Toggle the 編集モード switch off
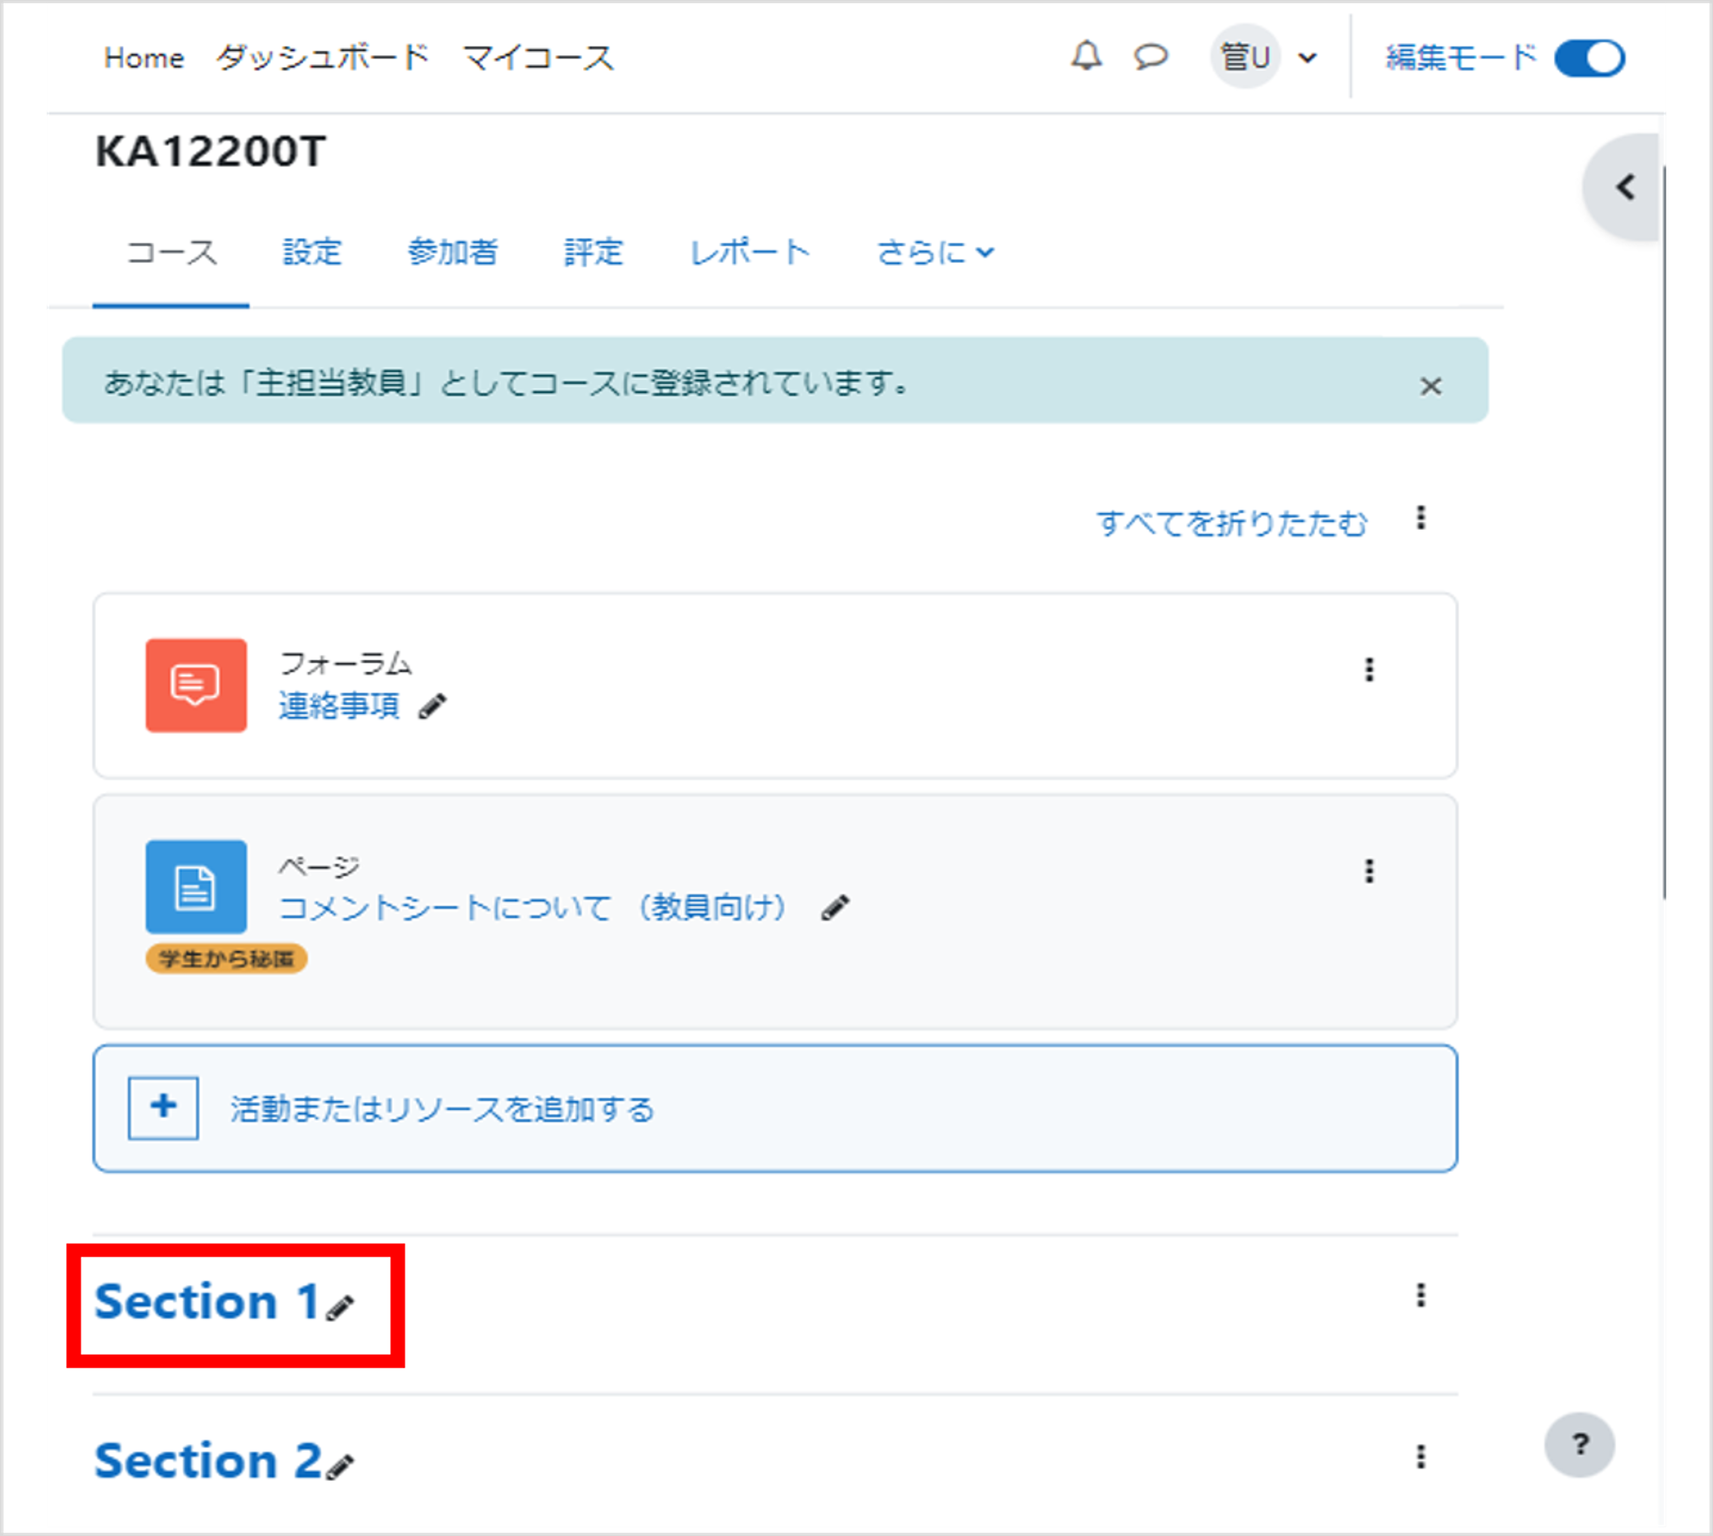 point(1590,58)
